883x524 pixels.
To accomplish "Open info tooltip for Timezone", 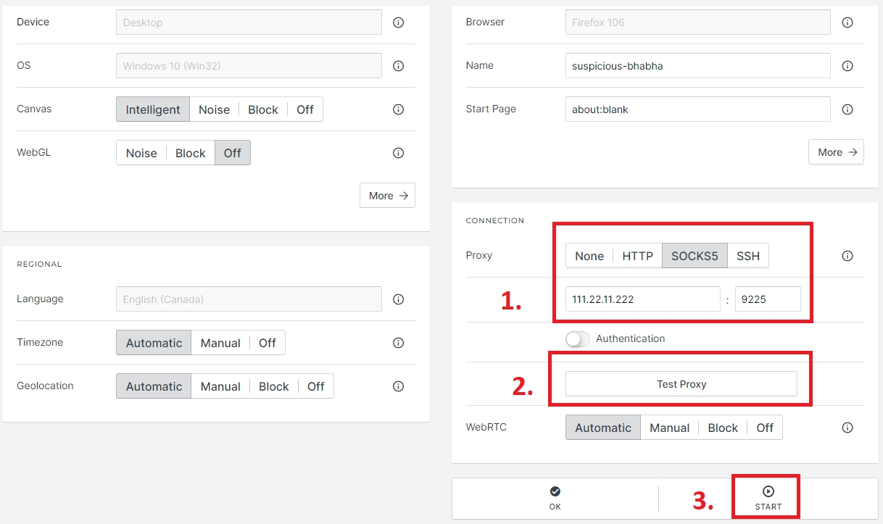I will tap(398, 343).
